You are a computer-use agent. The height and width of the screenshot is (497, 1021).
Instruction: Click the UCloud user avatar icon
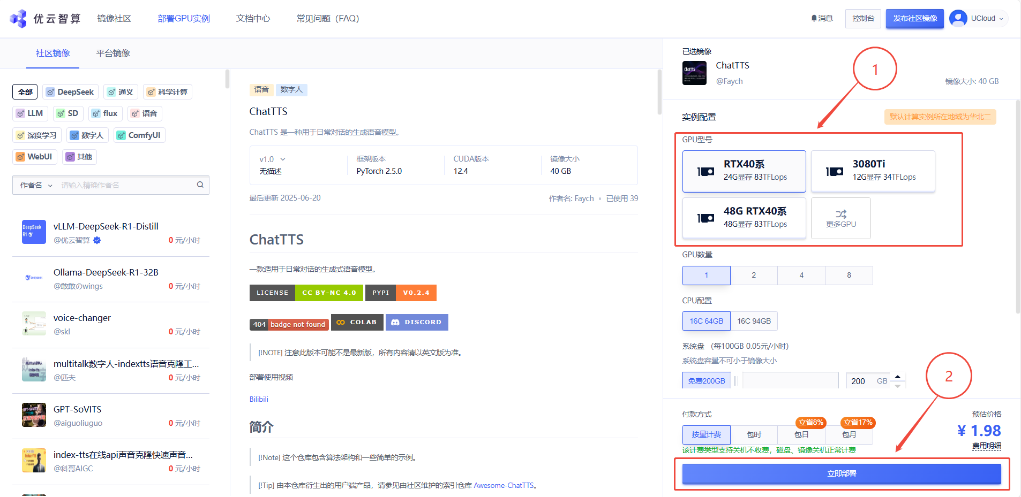point(958,18)
